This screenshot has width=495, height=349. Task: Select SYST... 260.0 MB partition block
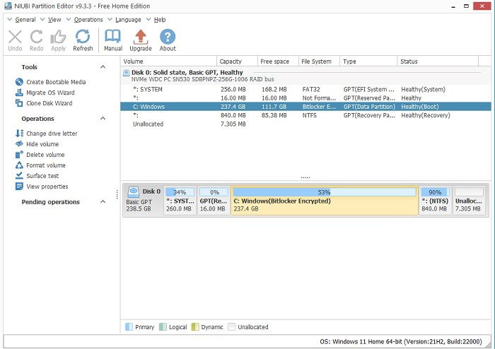[180, 201]
